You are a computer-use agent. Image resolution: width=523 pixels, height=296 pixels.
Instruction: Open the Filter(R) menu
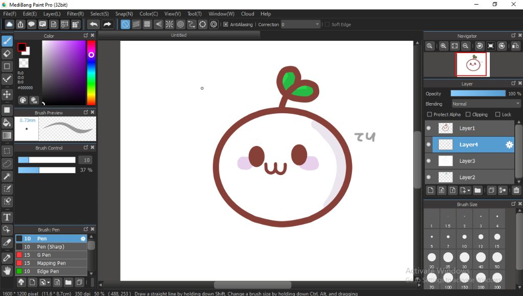pyautogui.click(x=76, y=14)
